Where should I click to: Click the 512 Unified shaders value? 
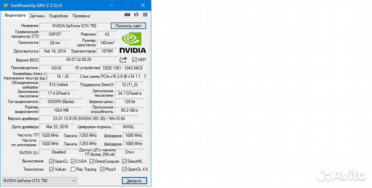tap(58, 84)
